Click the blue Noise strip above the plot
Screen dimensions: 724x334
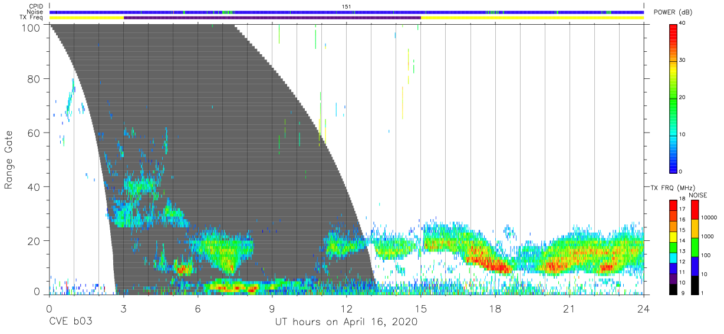pyautogui.click(x=347, y=12)
